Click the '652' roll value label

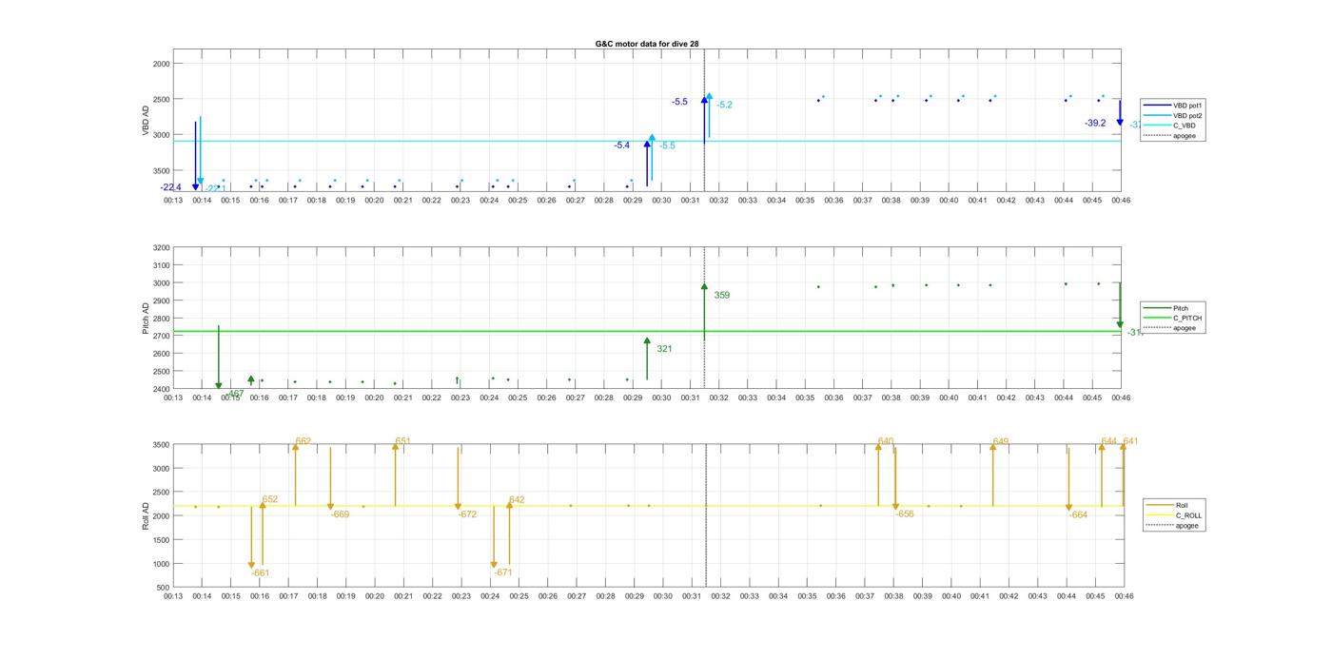tap(270, 499)
